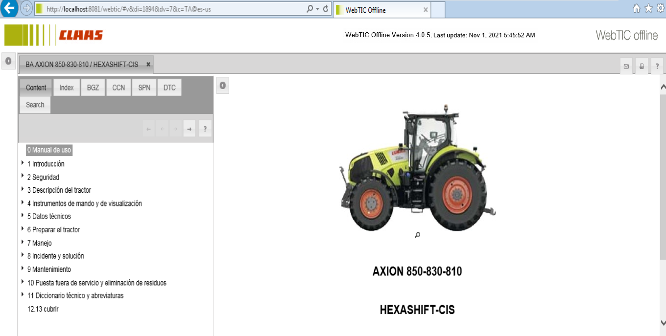Image resolution: width=666 pixels, height=336 pixels.
Task: Expand the 2 Seguridad node
Action: click(23, 176)
